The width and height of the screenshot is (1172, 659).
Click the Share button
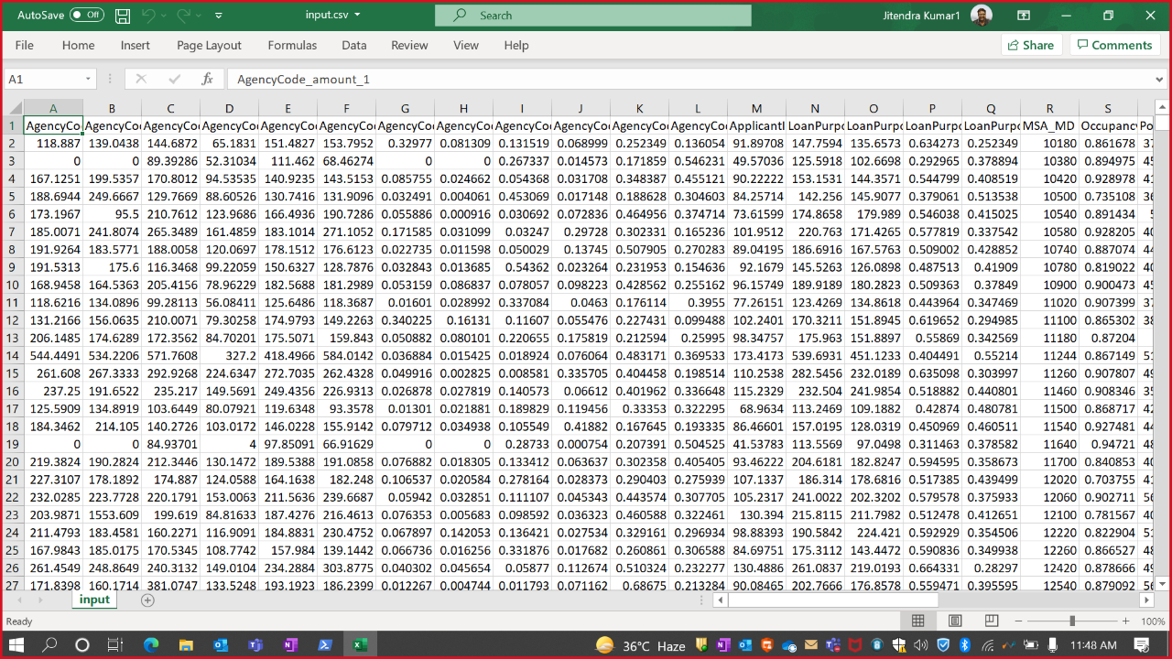[x=1030, y=45]
